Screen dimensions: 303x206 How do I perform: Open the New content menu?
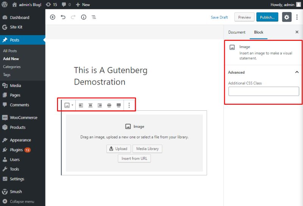(83, 5)
